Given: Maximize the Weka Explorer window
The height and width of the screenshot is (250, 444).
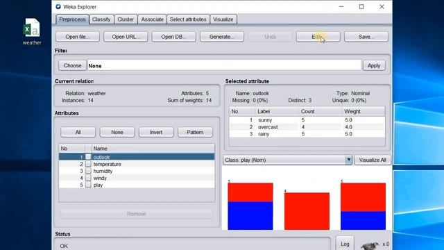Looking at the screenshot, I should tap(361, 6).
